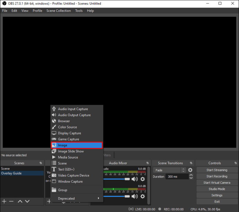This screenshot has height=212, width=239.
Task: Open settings gear for second audio track
Action: (142, 196)
